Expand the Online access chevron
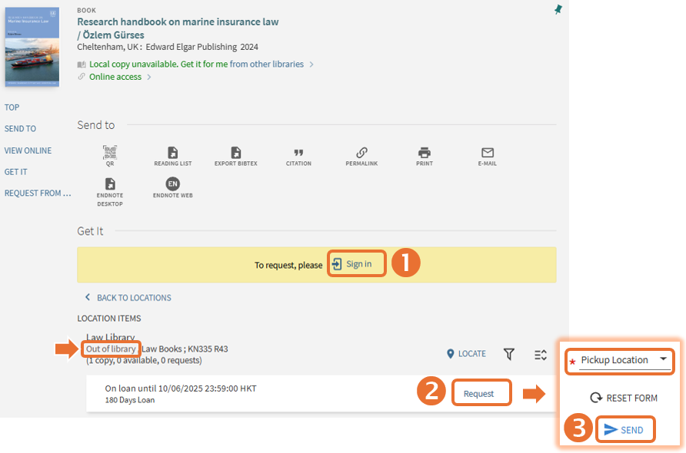Screen dimensions: 686x453 pyautogui.click(x=149, y=77)
